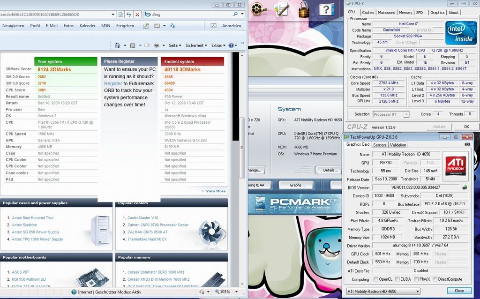Click the window layout icon in MSN toolbar
480x299 pixels.
point(157,26)
